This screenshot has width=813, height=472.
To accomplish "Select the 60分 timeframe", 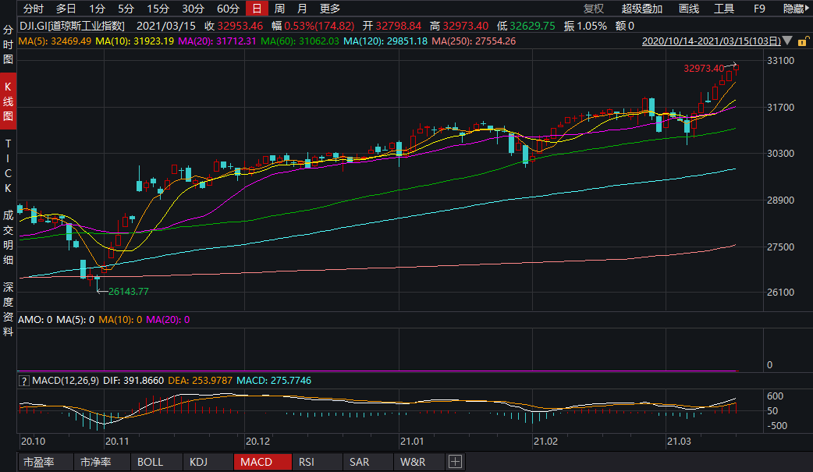I will [x=228, y=9].
